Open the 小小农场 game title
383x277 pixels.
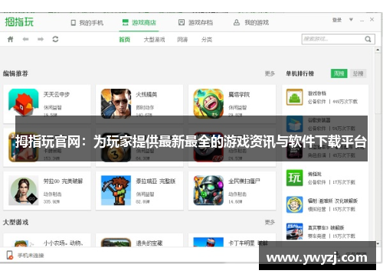coord(63,243)
